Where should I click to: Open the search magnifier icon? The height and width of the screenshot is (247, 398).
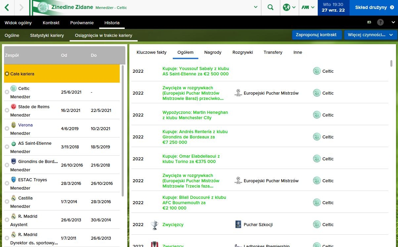coord(271,7)
